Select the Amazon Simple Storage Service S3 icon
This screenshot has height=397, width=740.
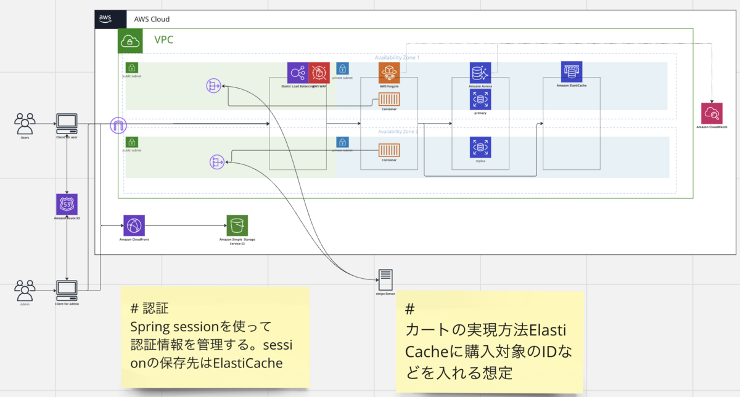click(x=237, y=225)
